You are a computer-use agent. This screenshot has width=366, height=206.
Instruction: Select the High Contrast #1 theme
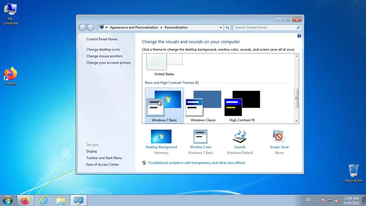242,106
